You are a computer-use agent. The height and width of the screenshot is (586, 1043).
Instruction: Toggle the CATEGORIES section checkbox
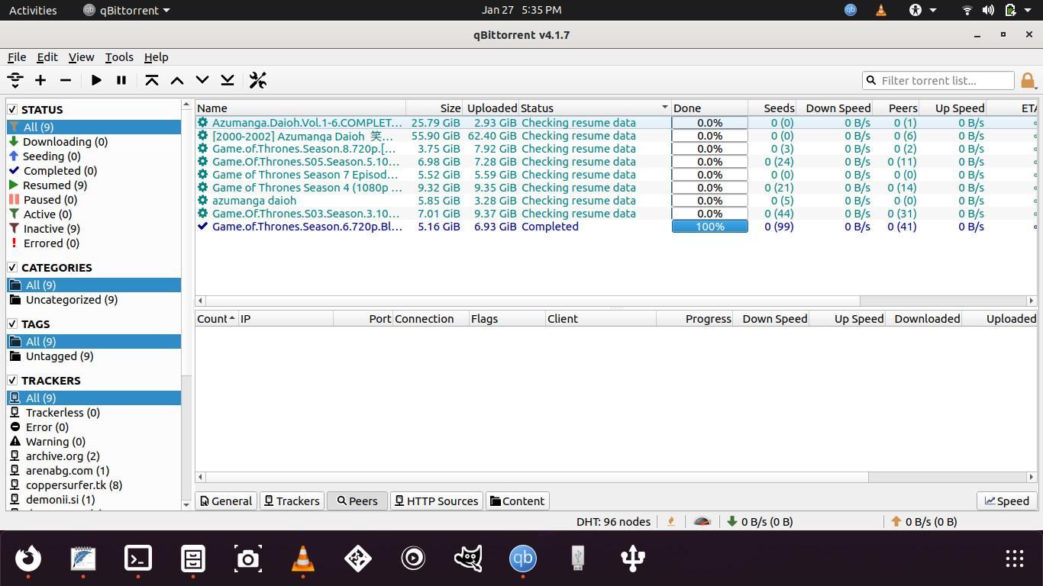(12, 268)
